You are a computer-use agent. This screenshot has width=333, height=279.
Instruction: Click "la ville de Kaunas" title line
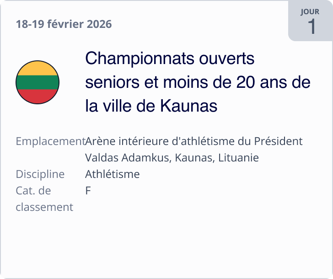click(151, 106)
